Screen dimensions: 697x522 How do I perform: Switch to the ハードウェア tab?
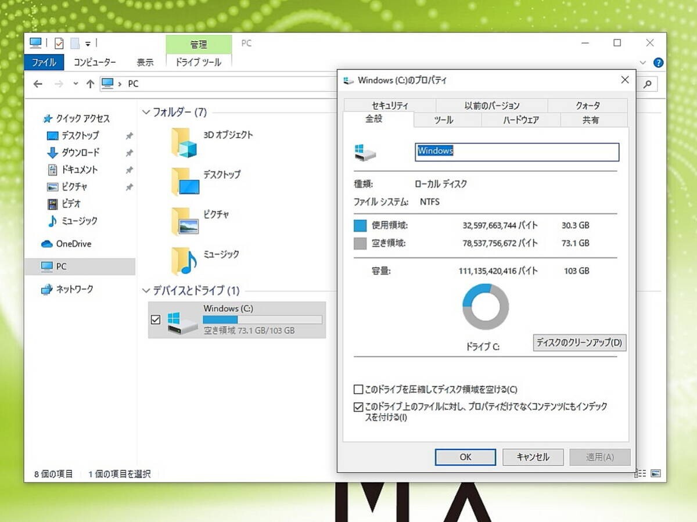(x=521, y=120)
